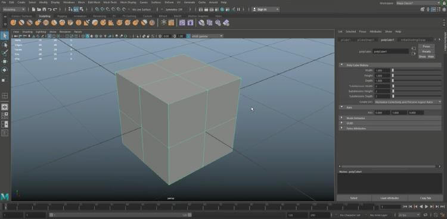Image resolution: width=447 pixels, height=219 pixels.
Task: Toggle select by object type mode
Action: pos(76,10)
